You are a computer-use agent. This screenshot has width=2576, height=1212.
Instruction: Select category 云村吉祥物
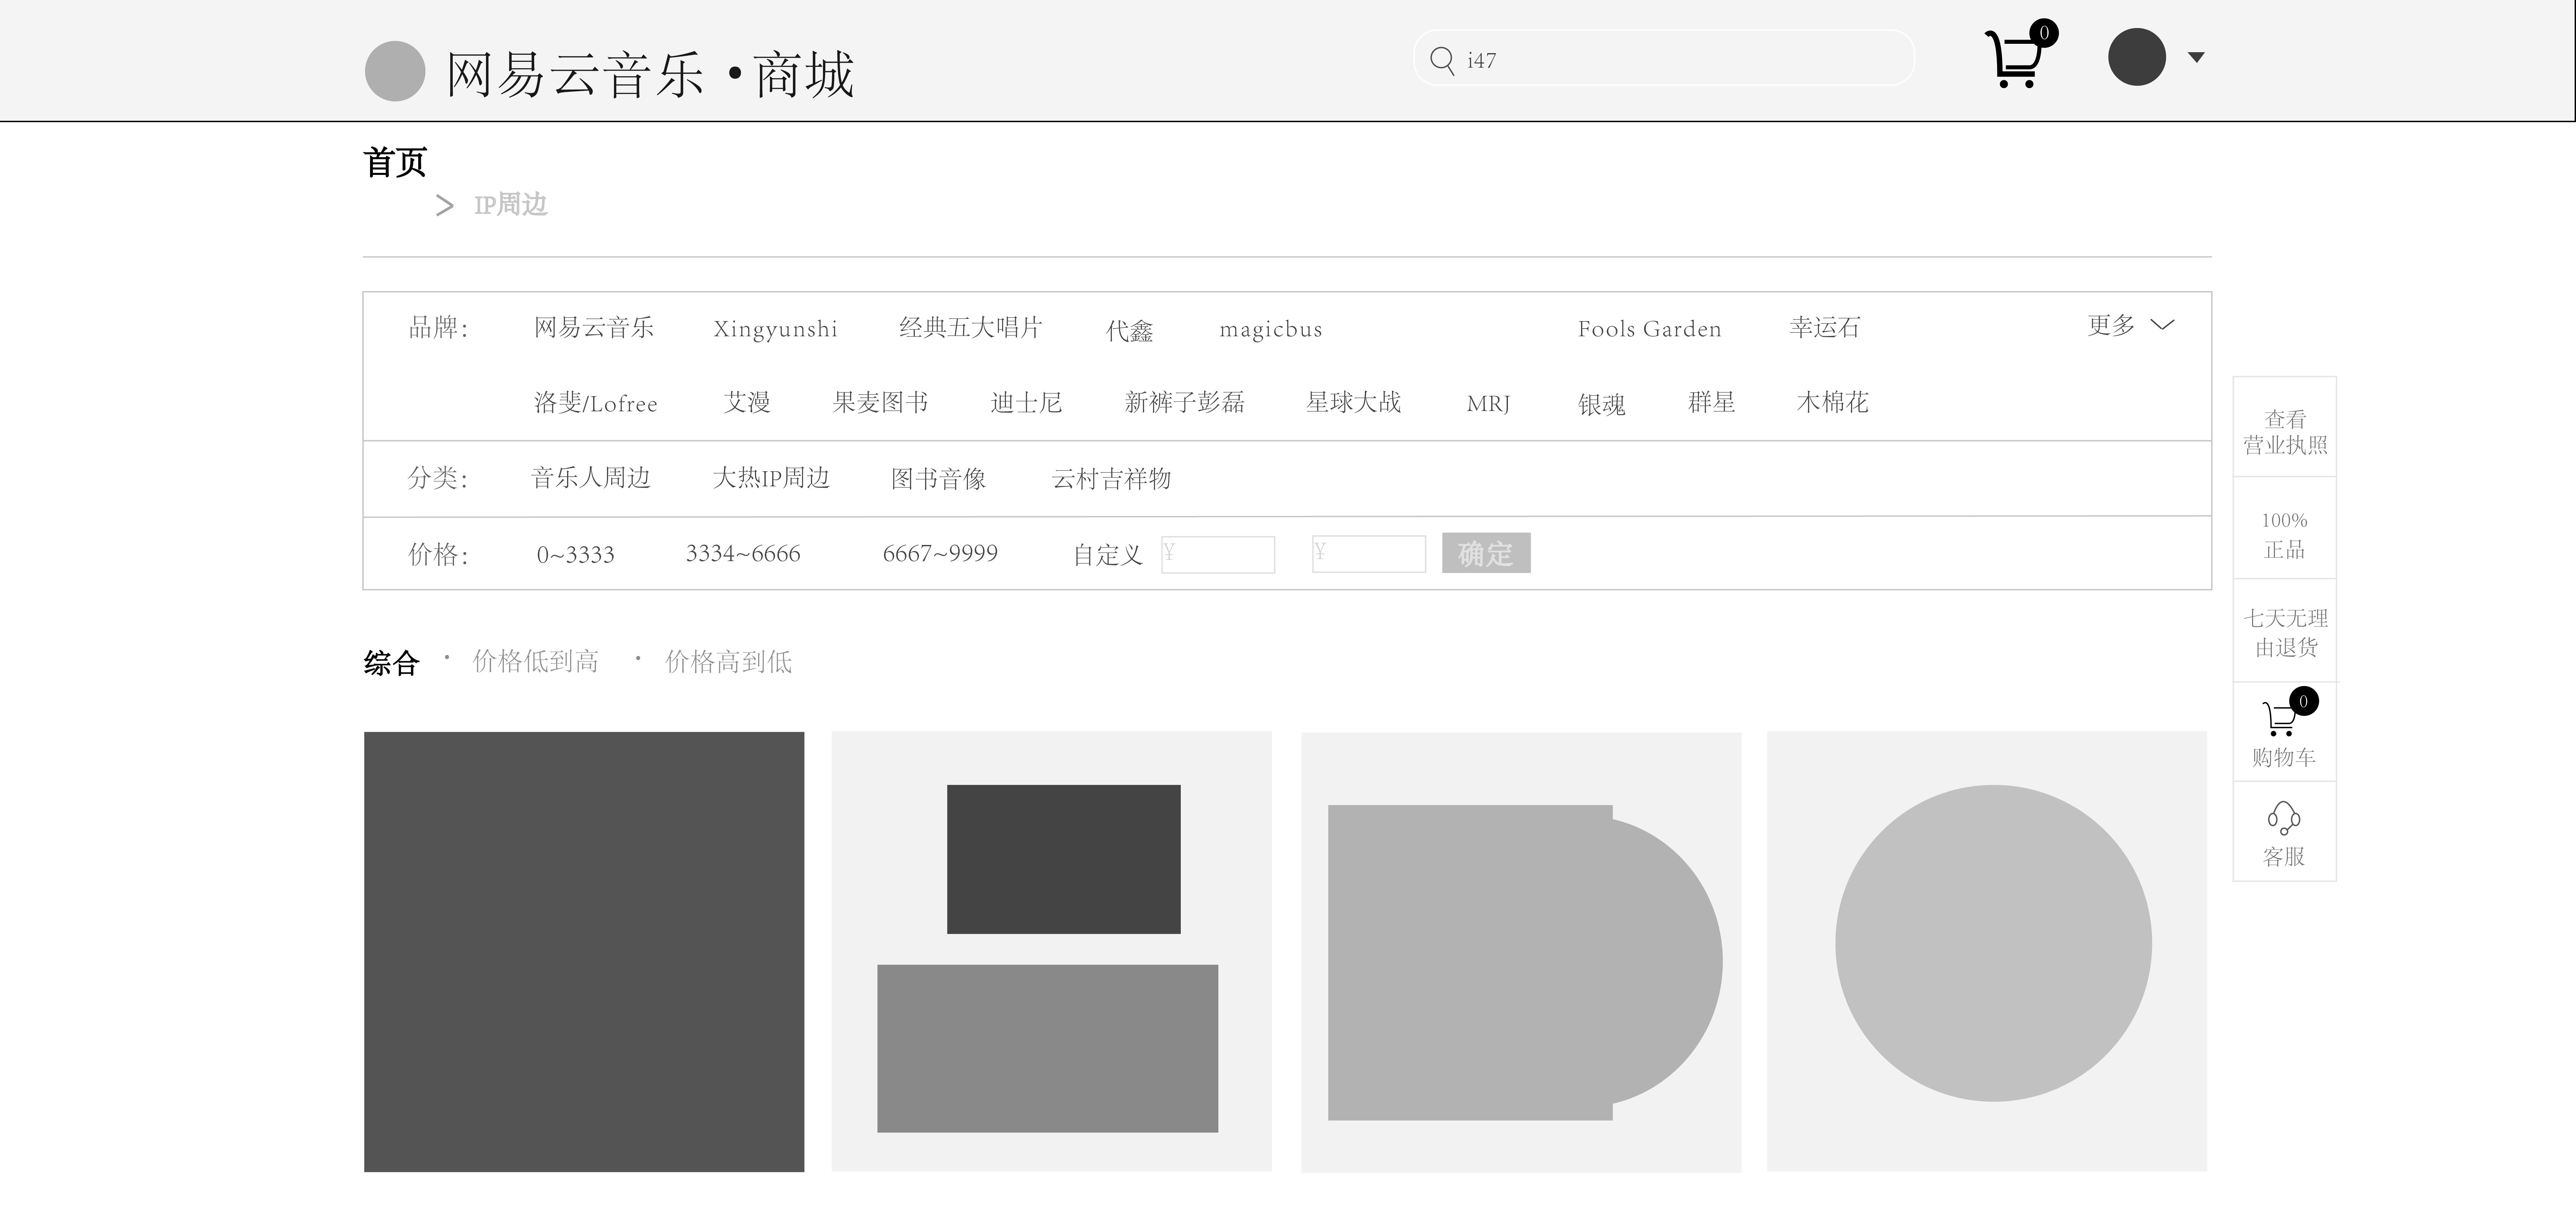(1111, 479)
